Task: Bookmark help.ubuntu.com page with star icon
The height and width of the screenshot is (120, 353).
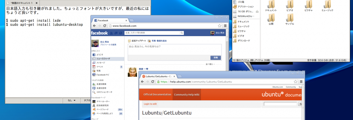Action: point(296,82)
